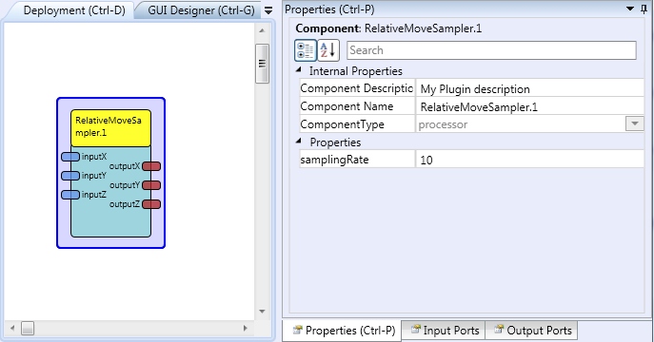Open the ComponentType dropdown arrow
654x342 pixels.
(x=634, y=124)
